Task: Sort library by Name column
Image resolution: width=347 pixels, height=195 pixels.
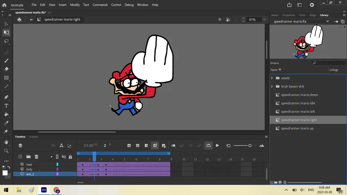Action: pyautogui.click(x=276, y=70)
